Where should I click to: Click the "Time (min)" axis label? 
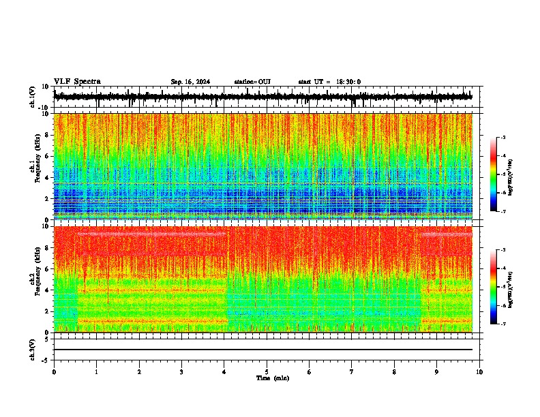pyautogui.click(x=273, y=377)
